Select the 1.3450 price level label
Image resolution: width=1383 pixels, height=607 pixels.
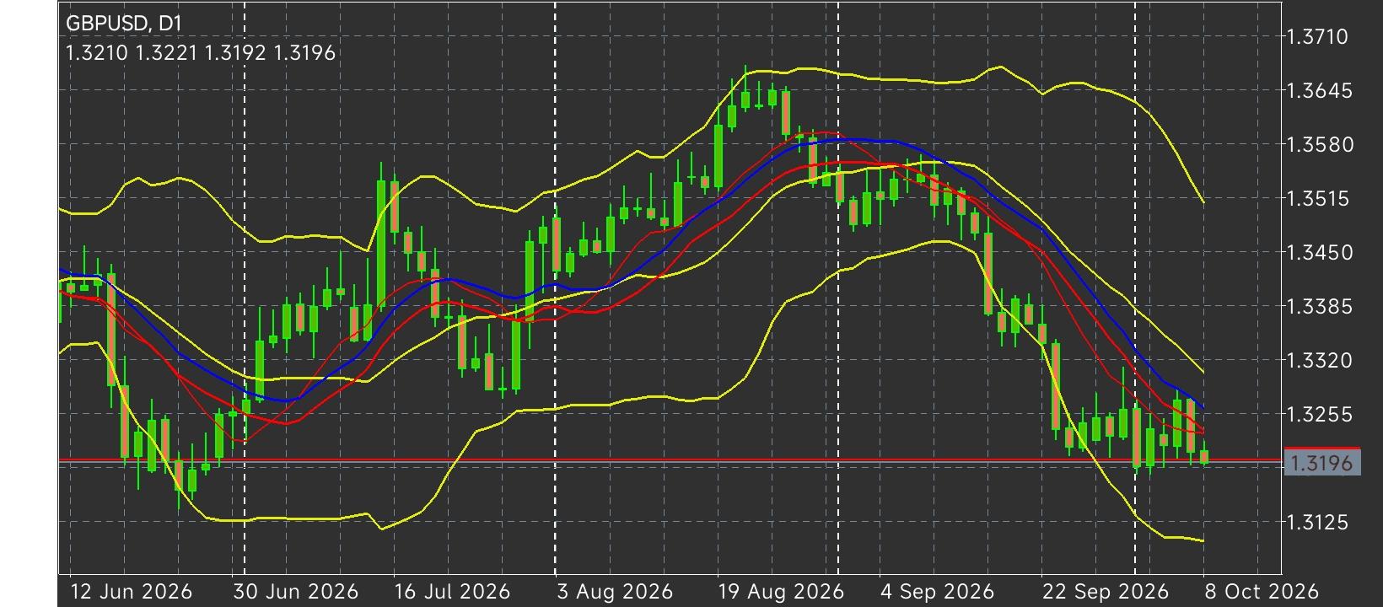pyautogui.click(x=1318, y=252)
